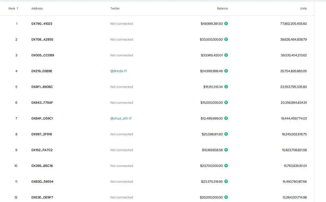Click the Tether icon next to $15,151,310.34

pos(226,87)
